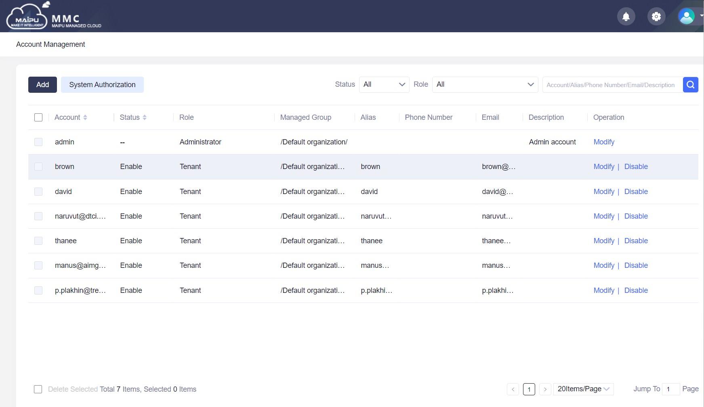The image size is (704, 407).
Task: Go to previous page arrow
Action: click(513, 389)
